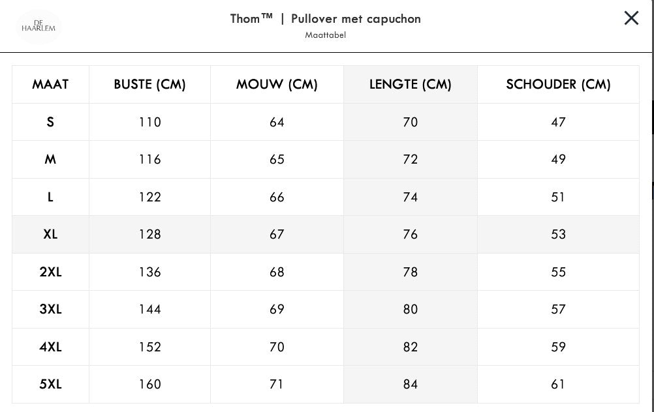Select the 5XL size row label

(50, 384)
